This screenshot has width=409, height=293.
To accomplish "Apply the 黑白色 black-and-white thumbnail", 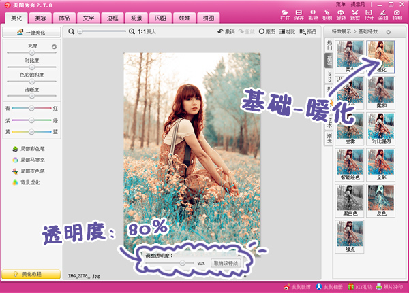I will pyautogui.click(x=350, y=201).
